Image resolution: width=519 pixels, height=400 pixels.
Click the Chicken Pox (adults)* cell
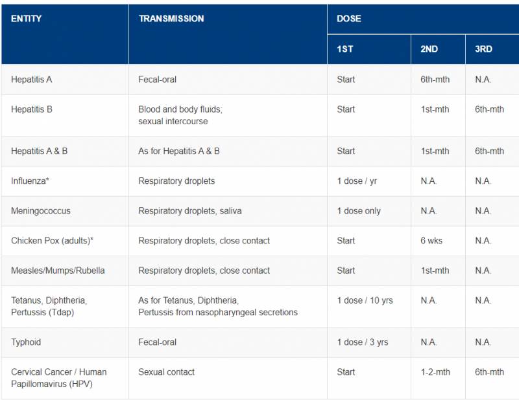[53, 241]
